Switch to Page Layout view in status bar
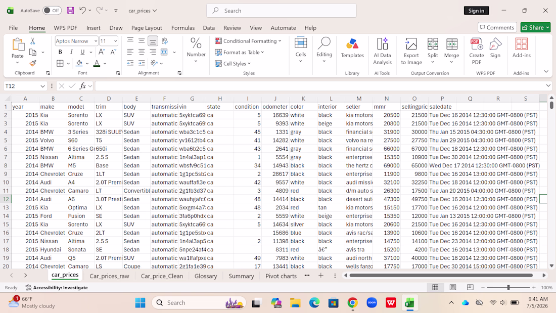Screen dimensions: 556x313 (452, 287)
